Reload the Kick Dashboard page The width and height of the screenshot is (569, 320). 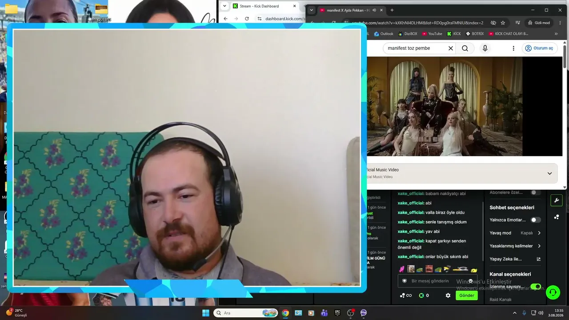[x=246, y=19]
